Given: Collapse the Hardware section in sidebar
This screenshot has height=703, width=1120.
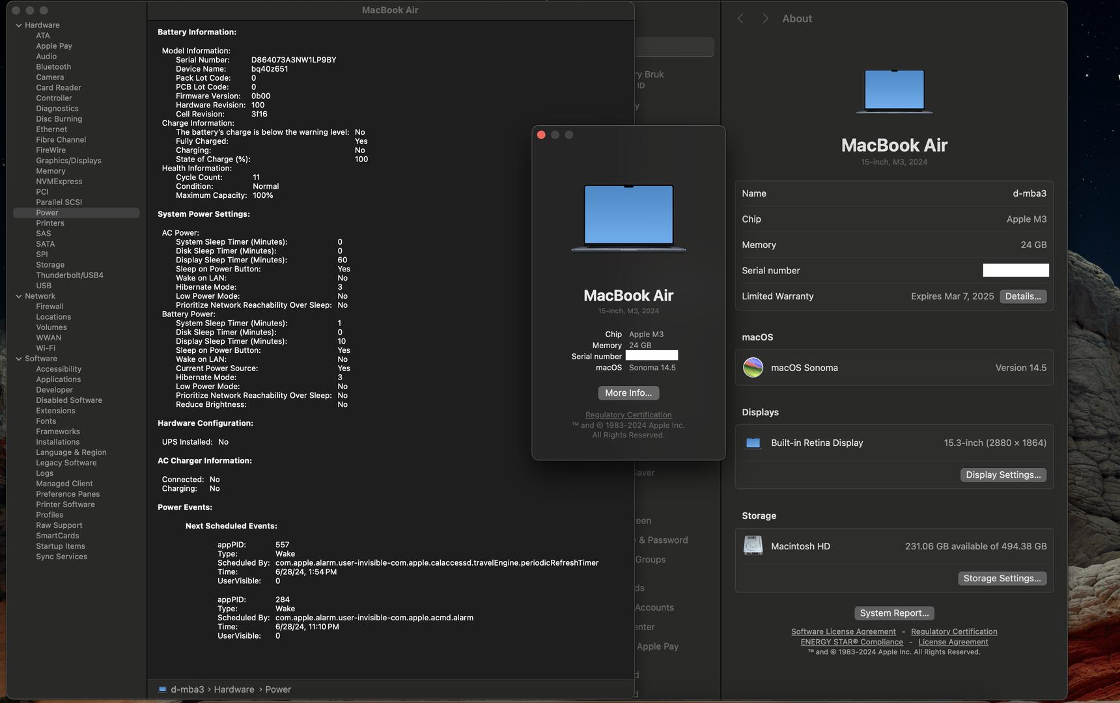Looking at the screenshot, I should [18, 25].
